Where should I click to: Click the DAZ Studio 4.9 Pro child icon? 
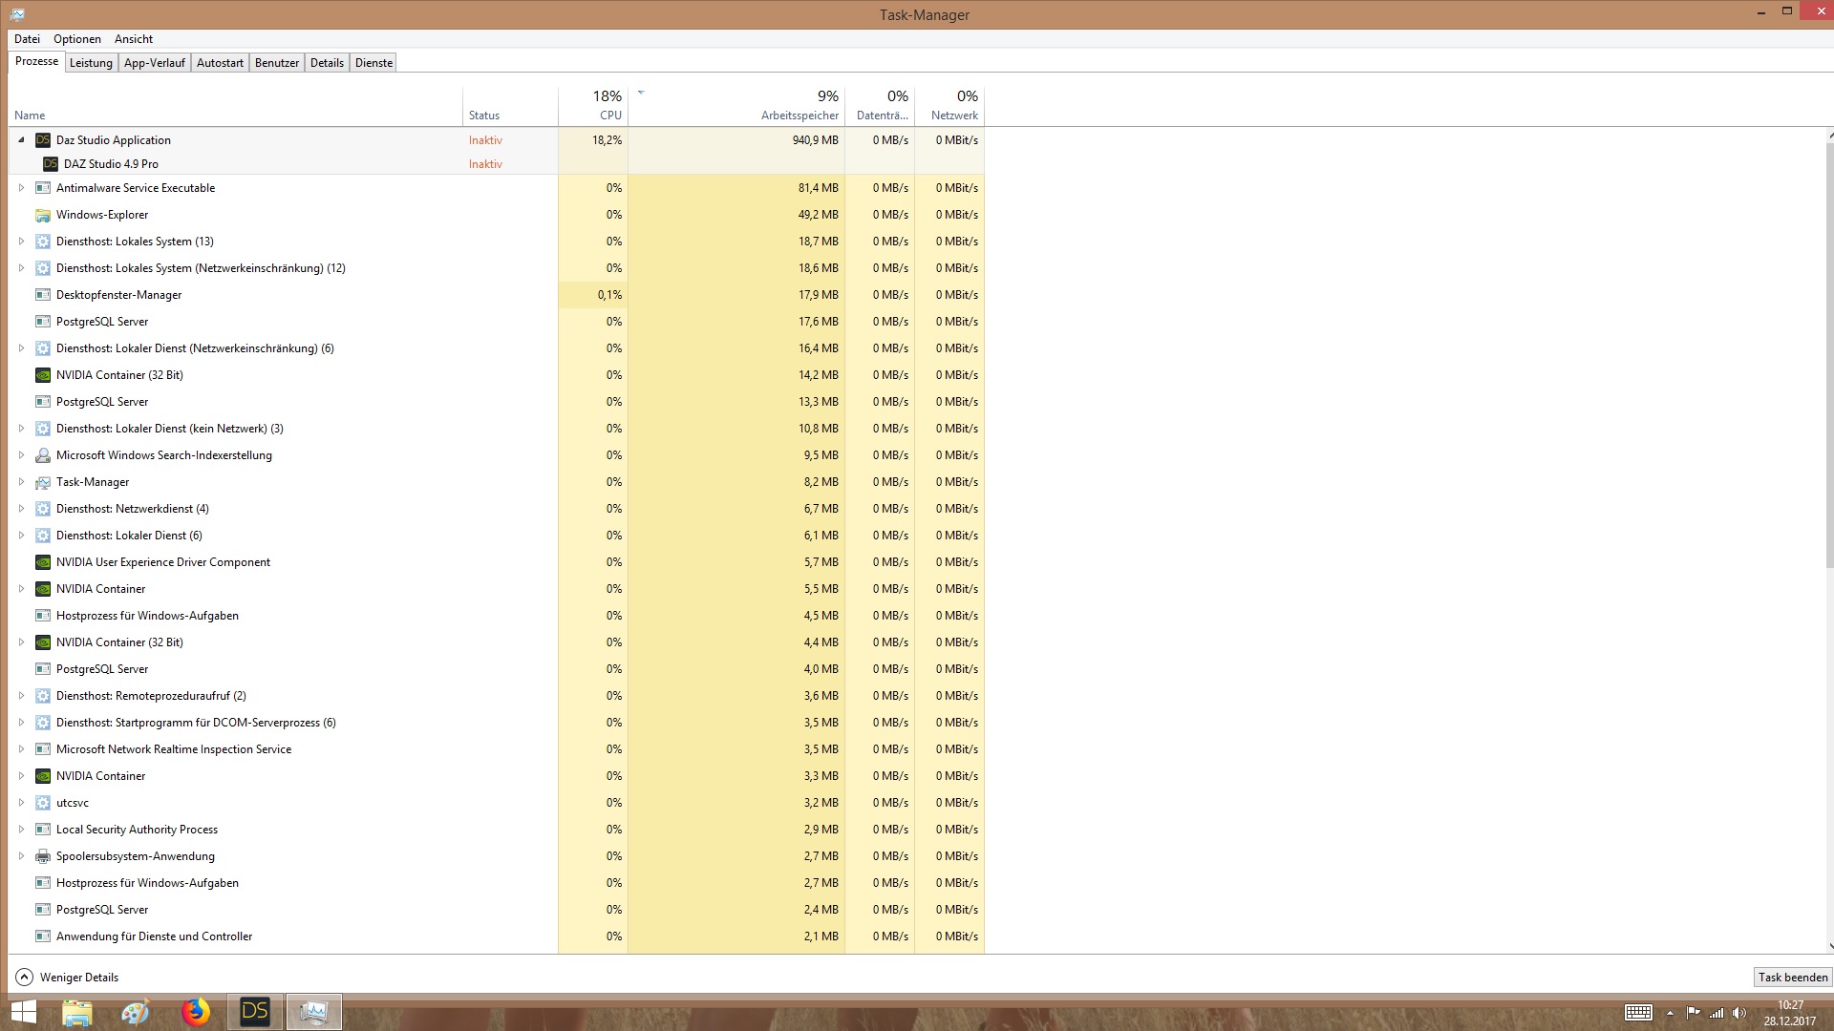(51, 164)
